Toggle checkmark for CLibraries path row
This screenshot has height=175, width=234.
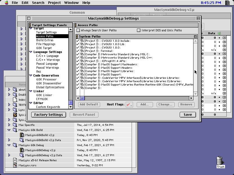[78, 81]
